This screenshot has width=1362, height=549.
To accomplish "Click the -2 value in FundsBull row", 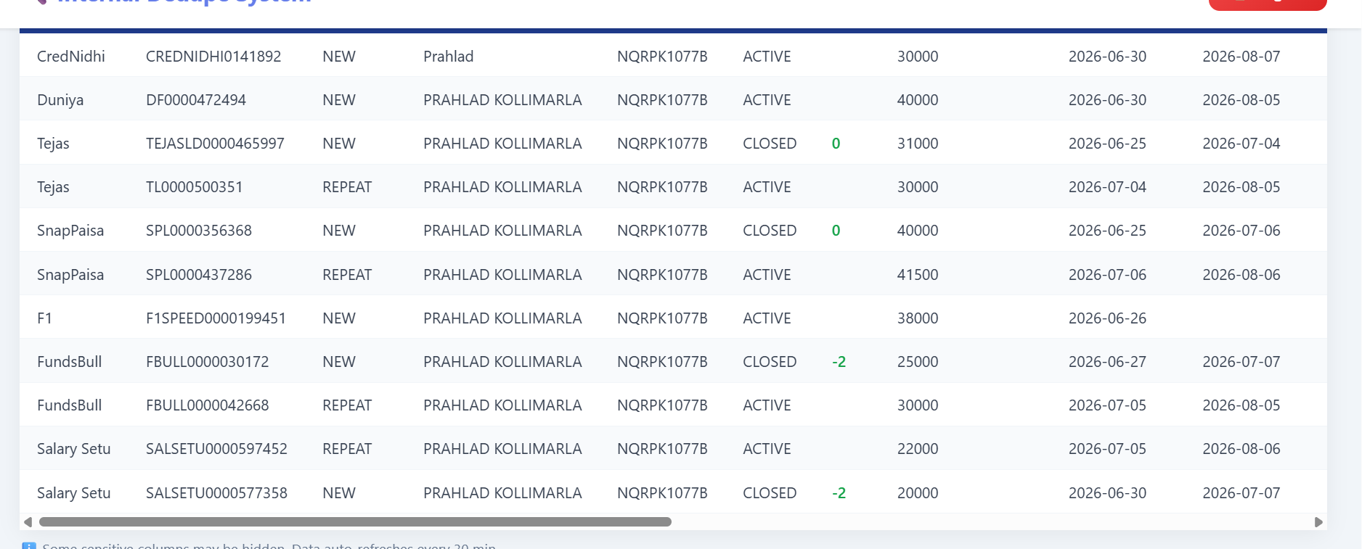I will pos(839,362).
